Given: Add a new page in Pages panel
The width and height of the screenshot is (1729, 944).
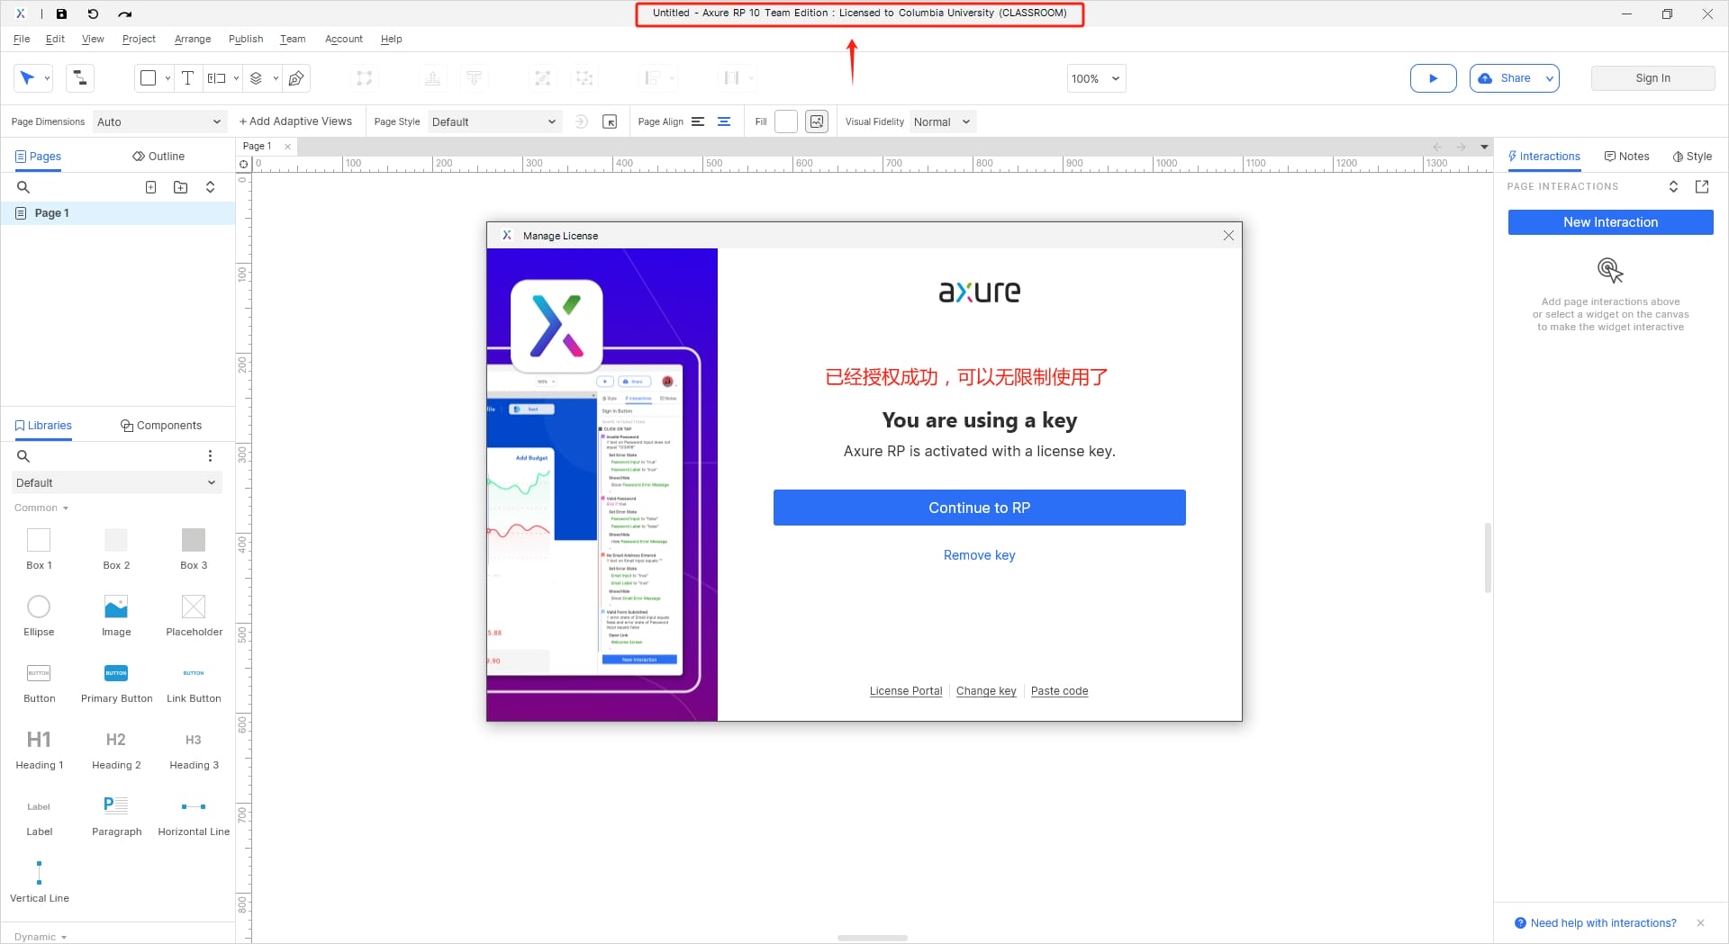Looking at the screenshot, I should coord(151,187).
